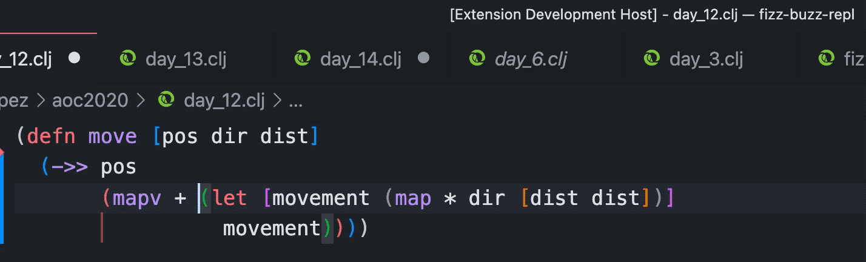Click the Clojure icon on day_3.clj tab
Viewport: 866px width, 262px height.
coord(651,59)
